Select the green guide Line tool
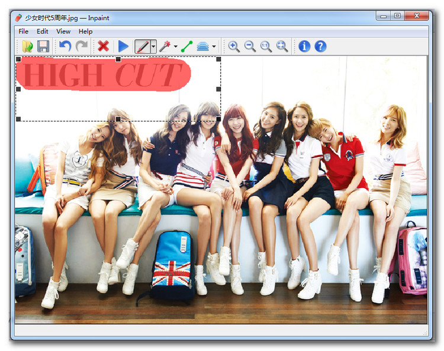This screenshot has height=351, width=444. (187, 46)
